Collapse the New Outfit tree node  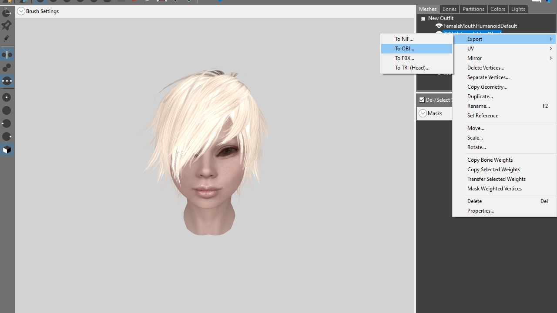[423, 19]
